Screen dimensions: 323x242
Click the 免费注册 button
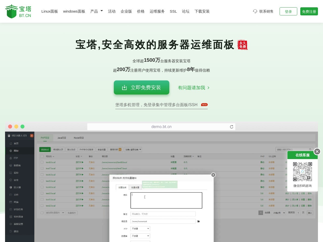click(309, 11)
